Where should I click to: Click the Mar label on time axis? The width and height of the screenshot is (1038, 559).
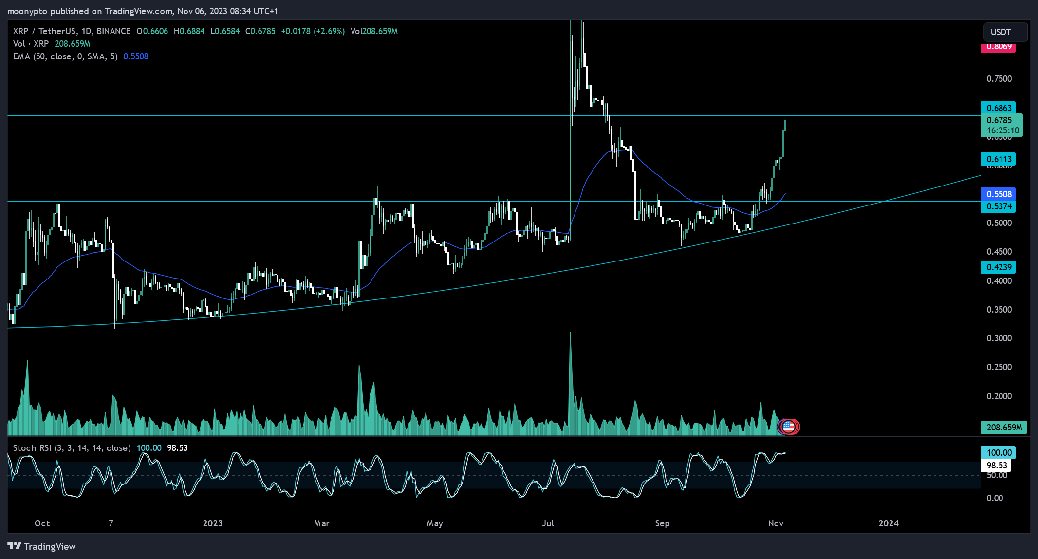click(322, 523)
